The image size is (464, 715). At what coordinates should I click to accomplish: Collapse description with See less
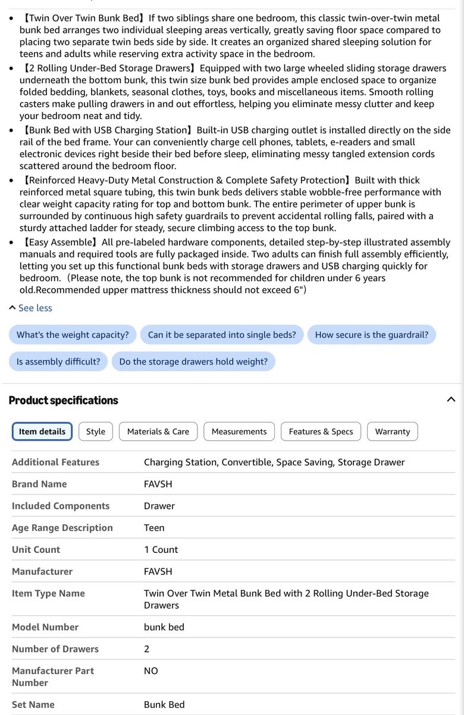[35, 308]
